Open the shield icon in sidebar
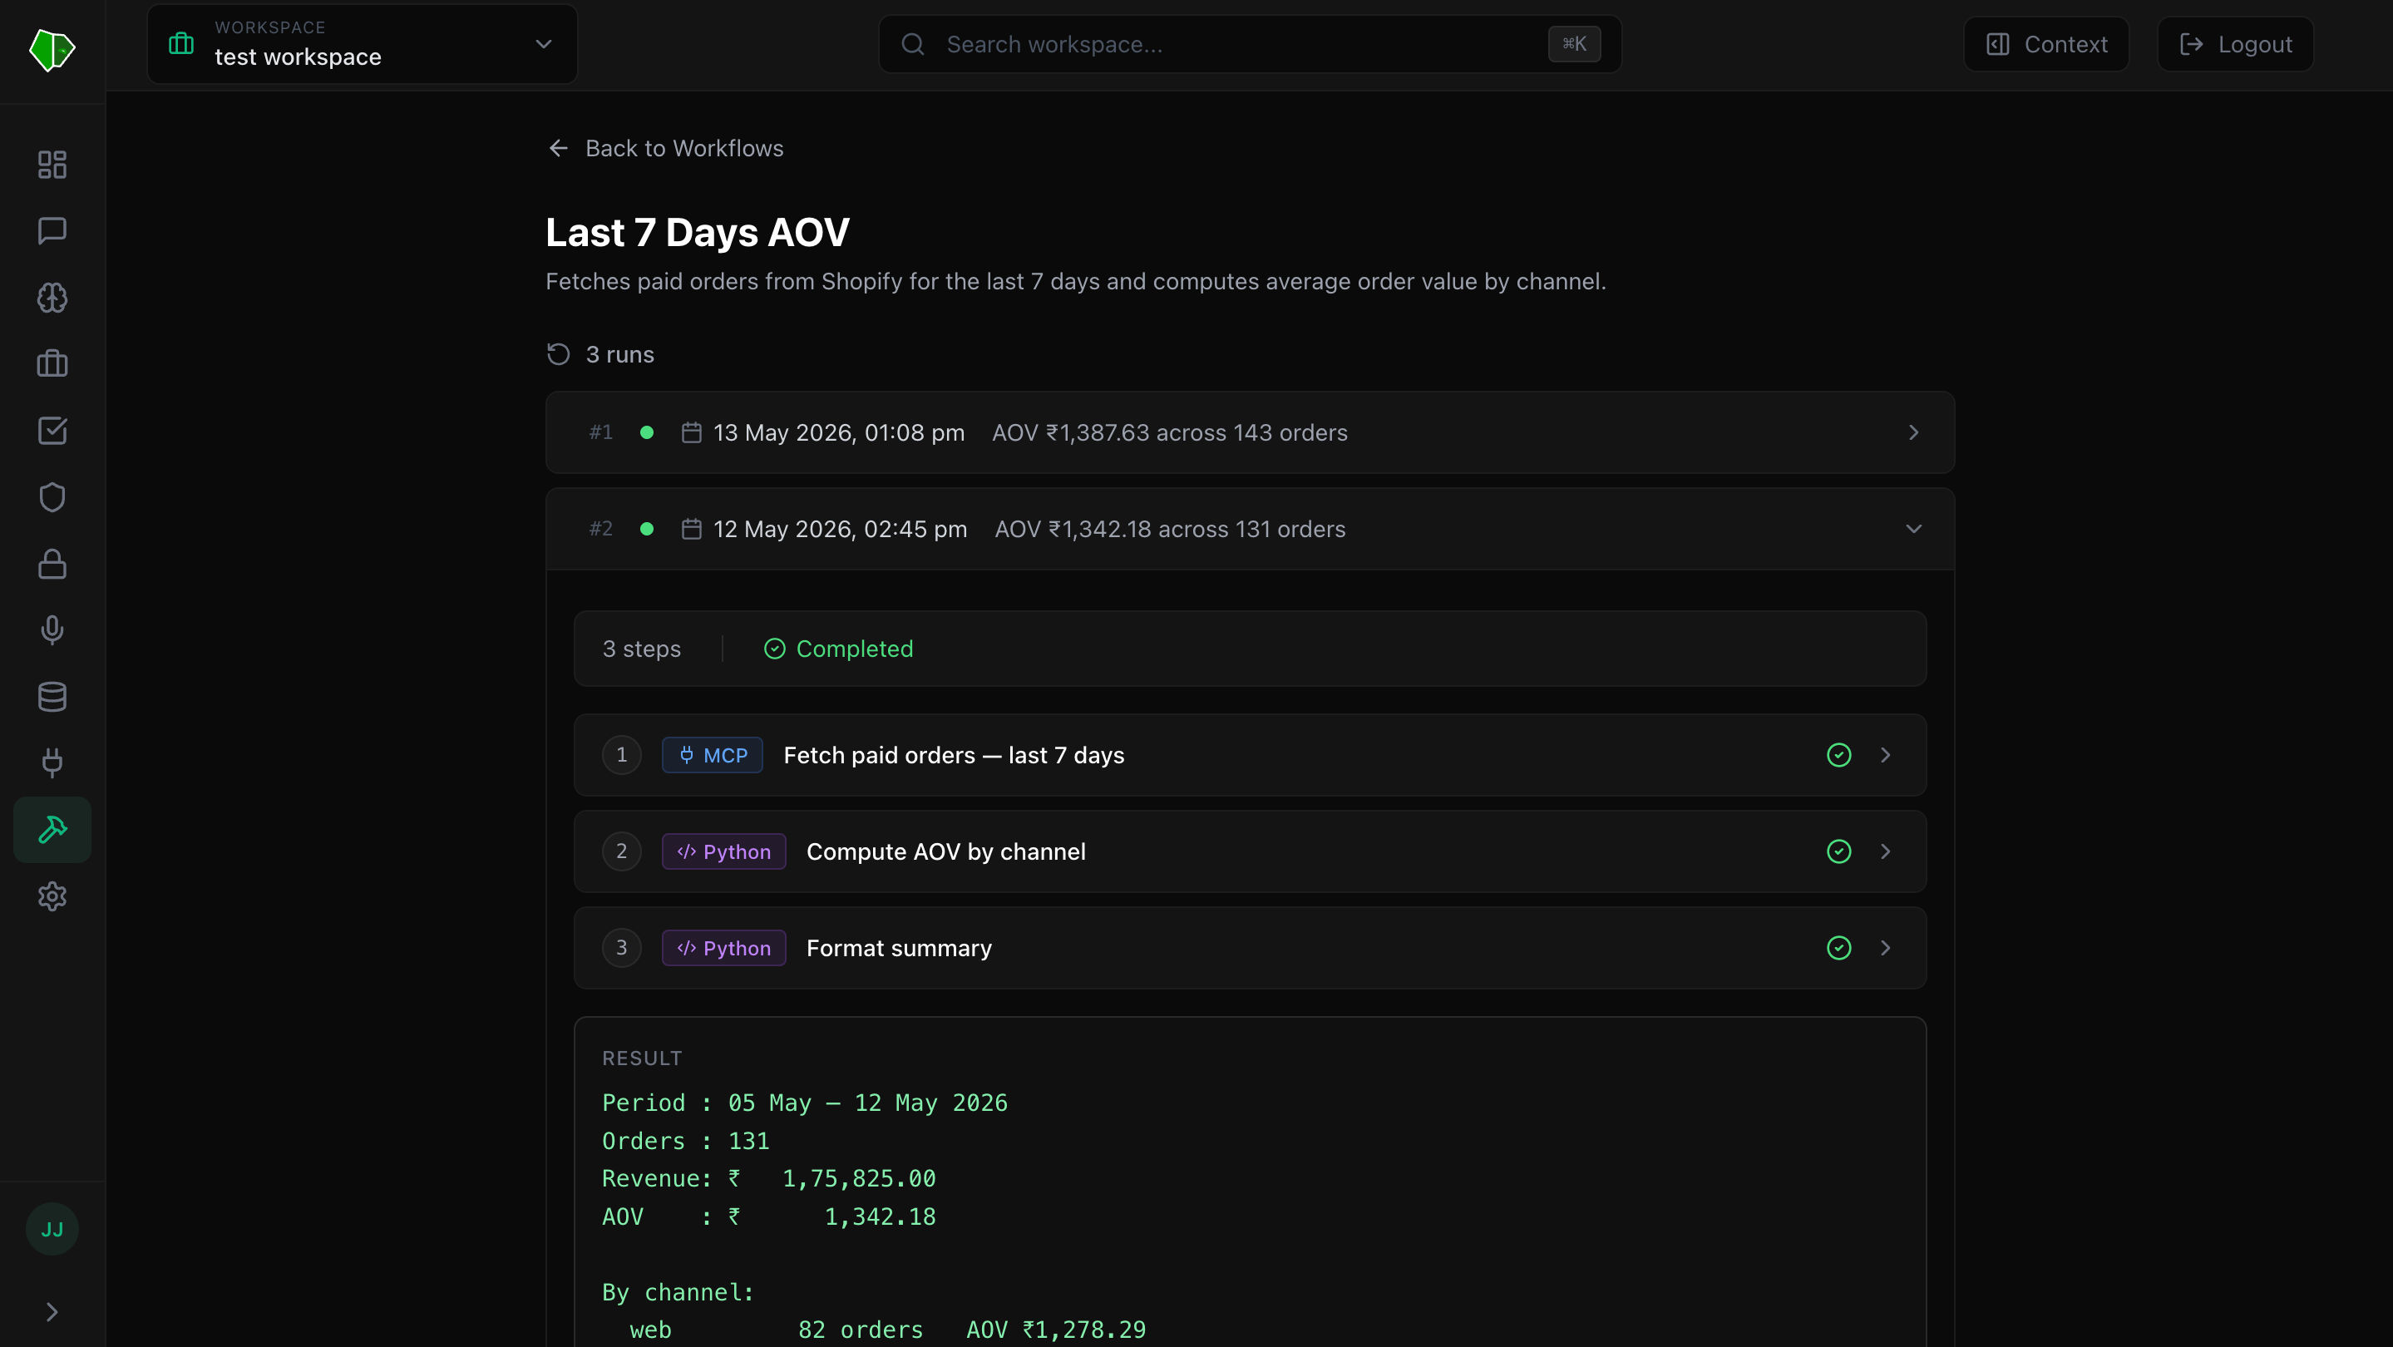 coord(52,497)
